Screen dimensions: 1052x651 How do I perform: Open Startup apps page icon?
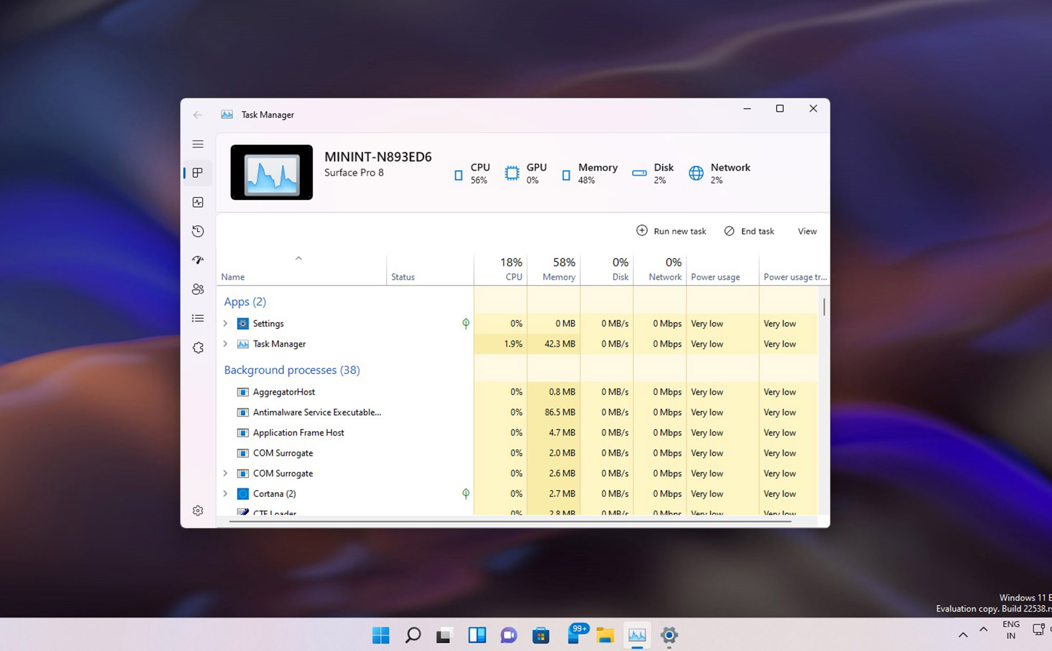coord(198,260)
